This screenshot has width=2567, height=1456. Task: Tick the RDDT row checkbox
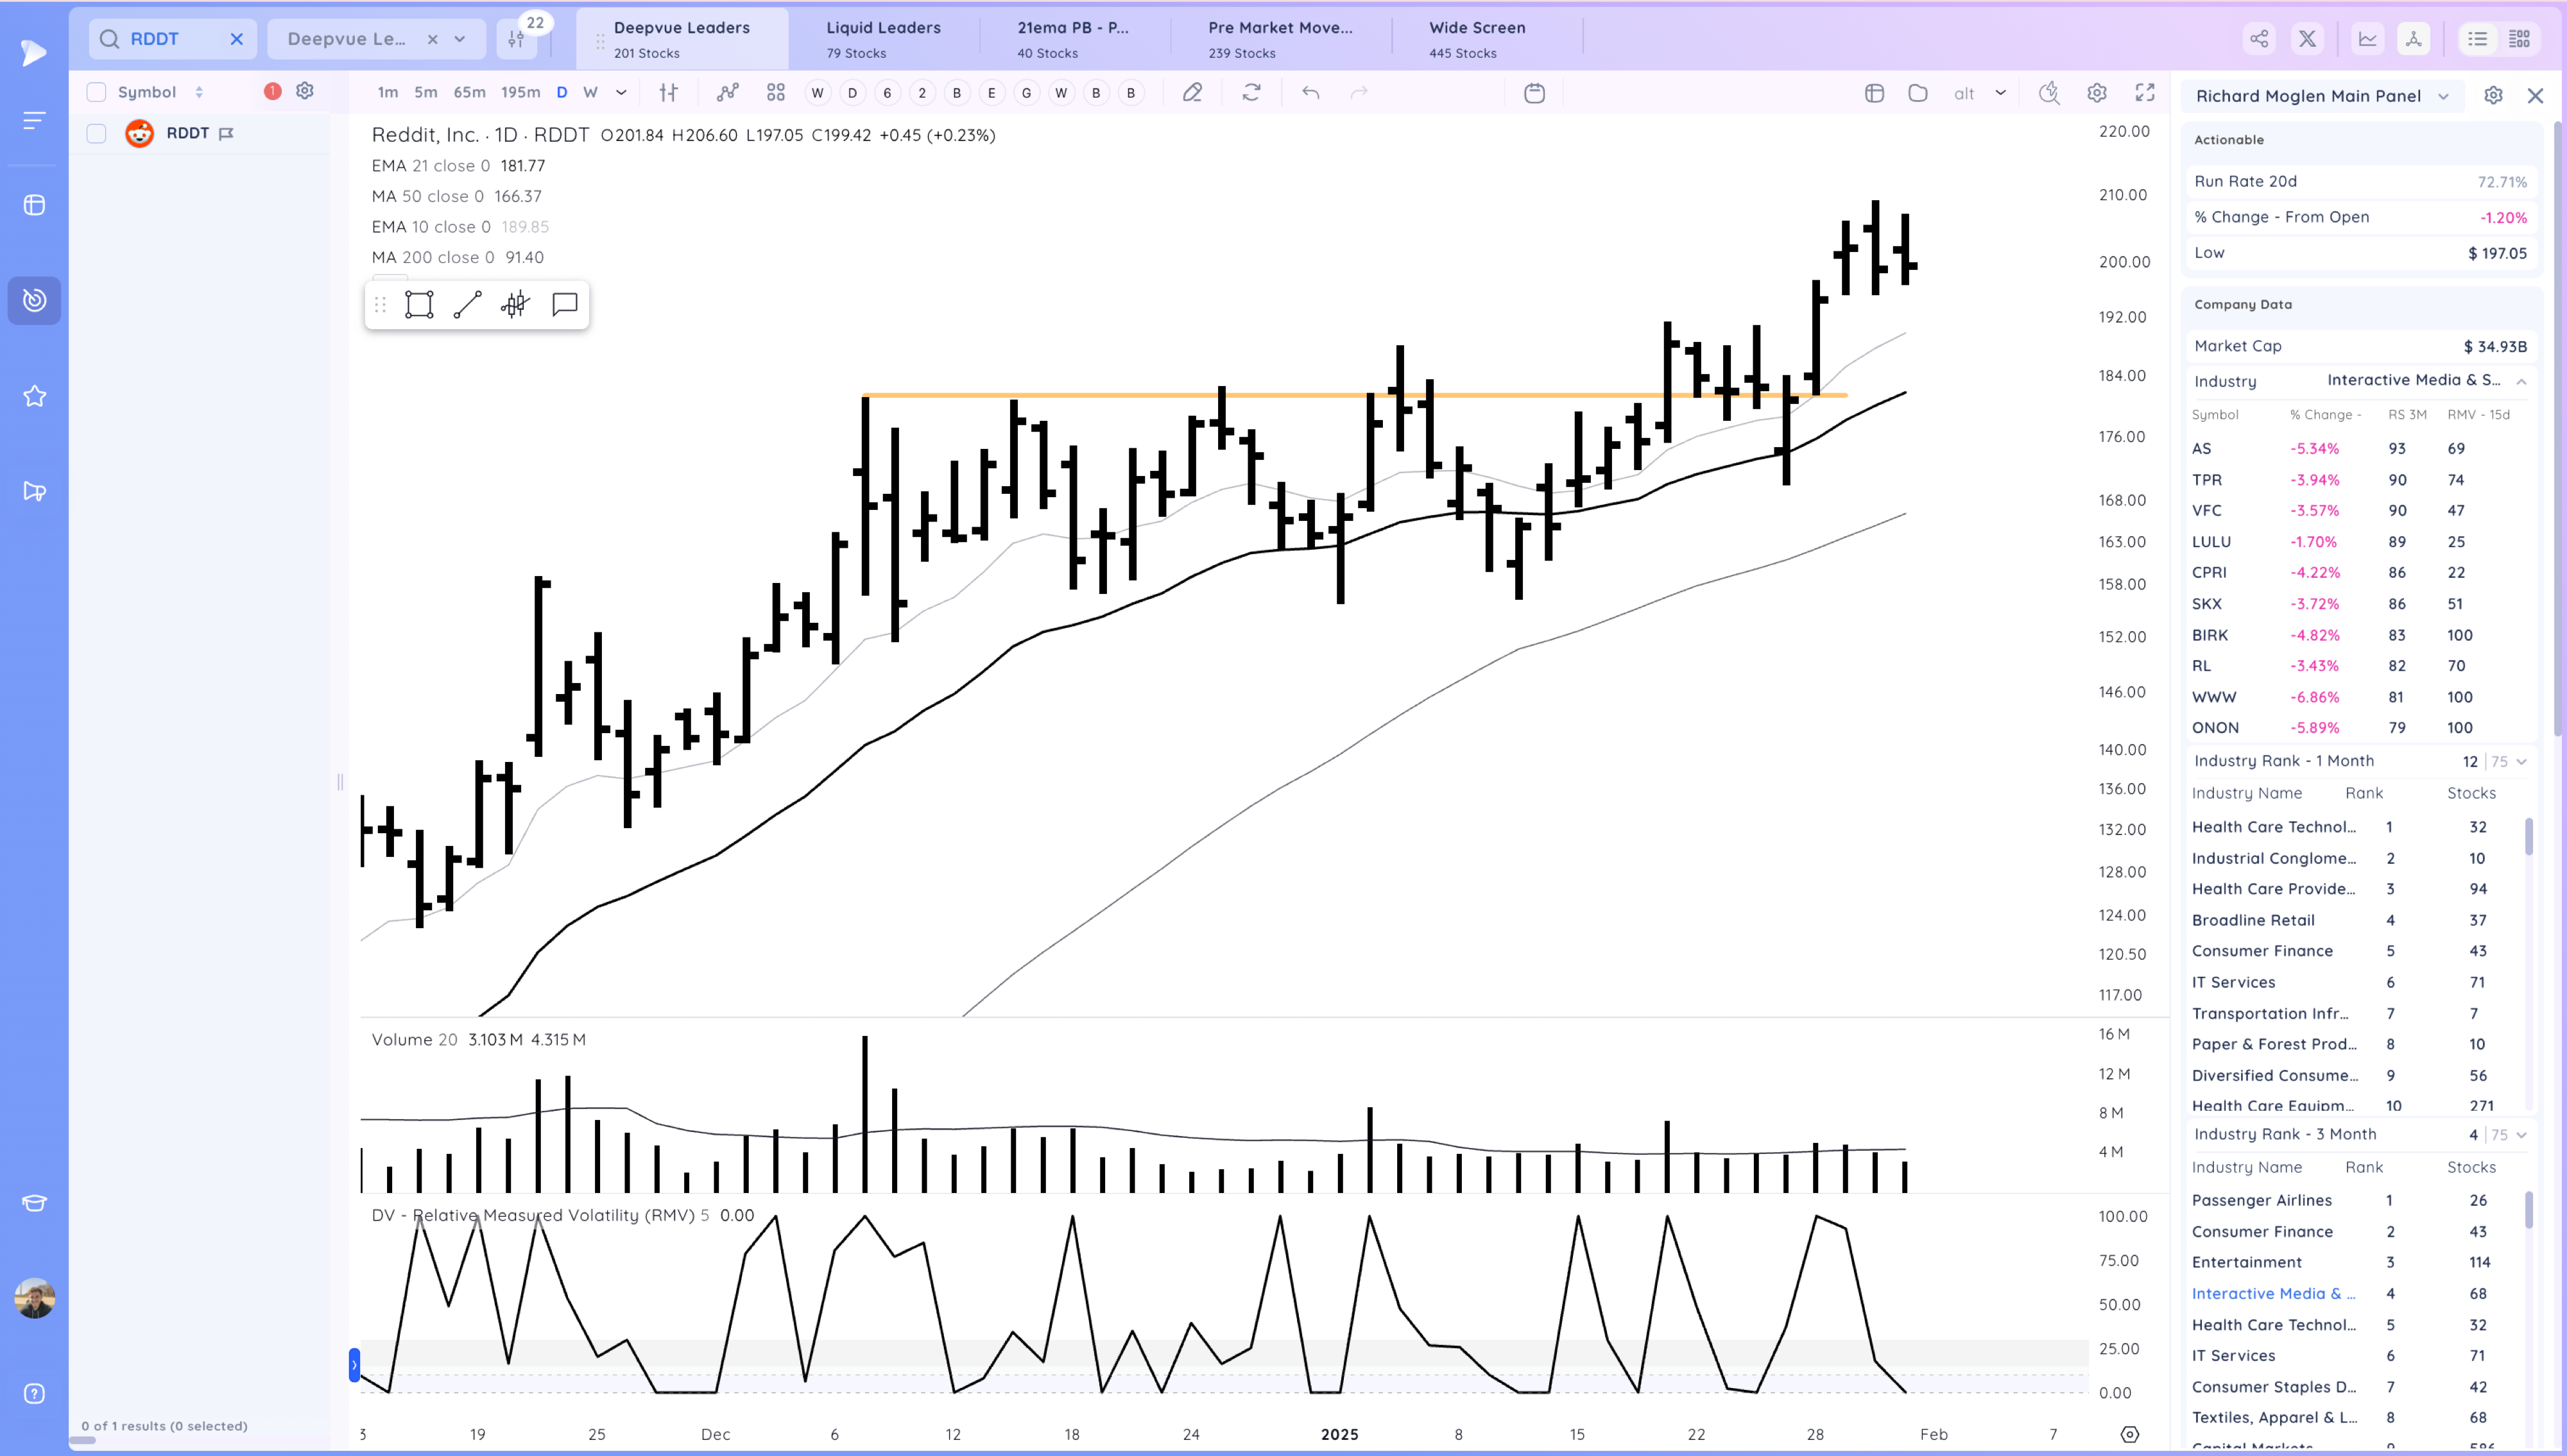96,133
